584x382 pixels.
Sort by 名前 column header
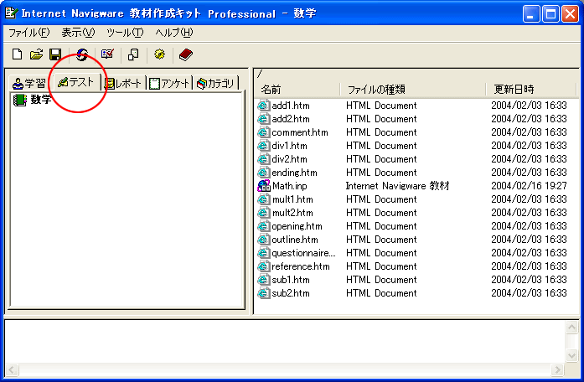298,90
